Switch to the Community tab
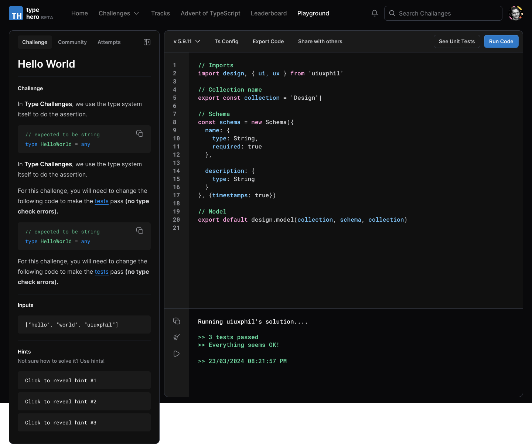Image resolution: width=532 pixels, height=444 pixels. point(72,42)
